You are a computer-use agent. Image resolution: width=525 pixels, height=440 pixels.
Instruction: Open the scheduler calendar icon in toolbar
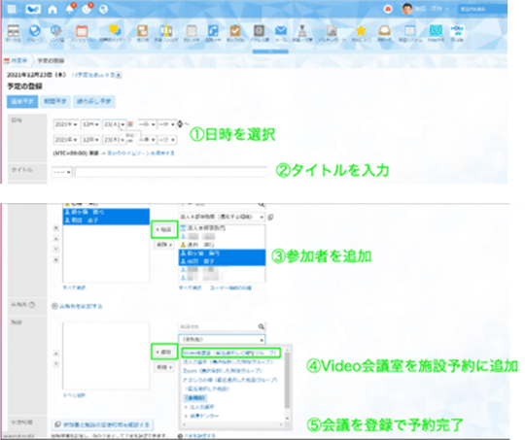[x=82, y=31]
